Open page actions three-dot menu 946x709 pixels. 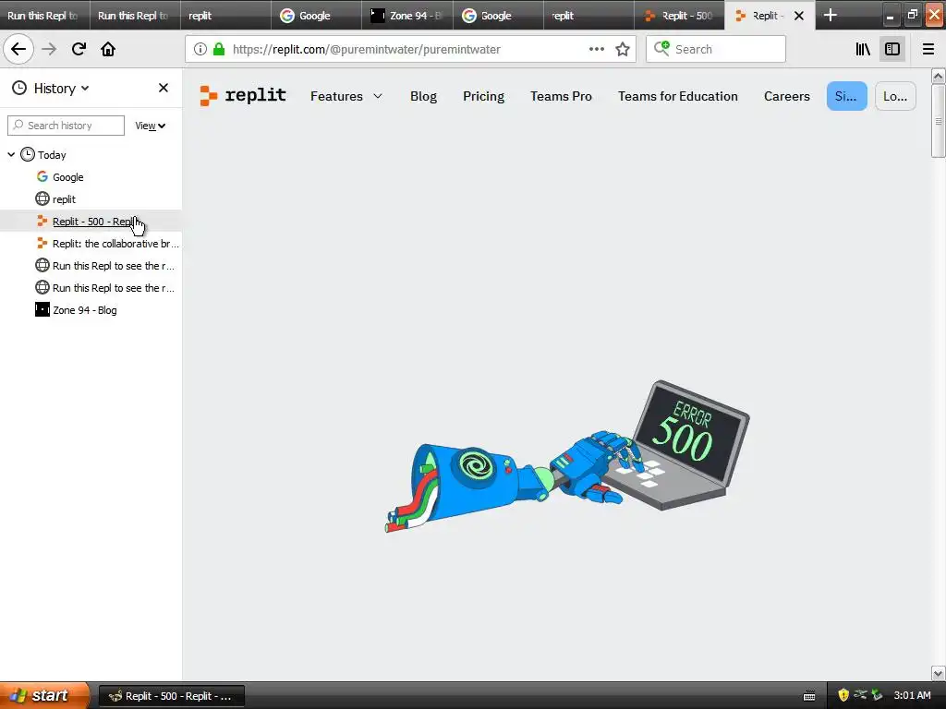597,50
